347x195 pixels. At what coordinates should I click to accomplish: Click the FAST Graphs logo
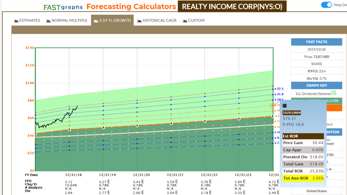63,7
